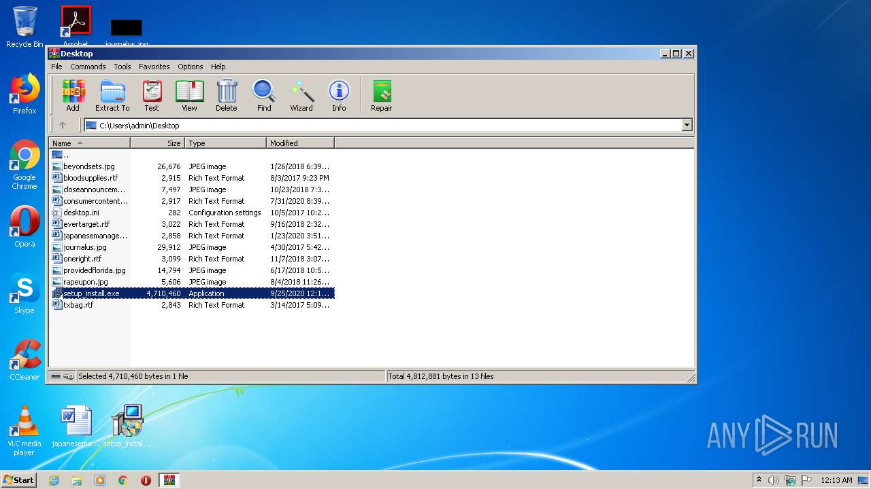Open the Tools menu
The width and height of the screenshot is (871, 489).
click(122, 67)
